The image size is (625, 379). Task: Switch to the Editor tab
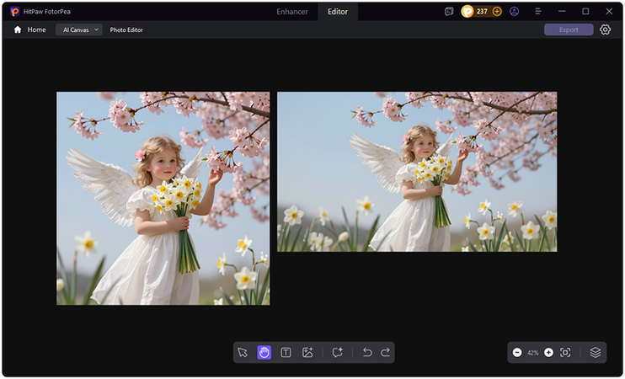pos(338,12)
